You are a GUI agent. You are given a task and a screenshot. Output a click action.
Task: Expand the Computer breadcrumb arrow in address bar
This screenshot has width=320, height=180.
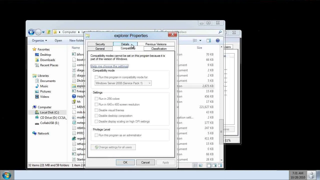point(79,32)
